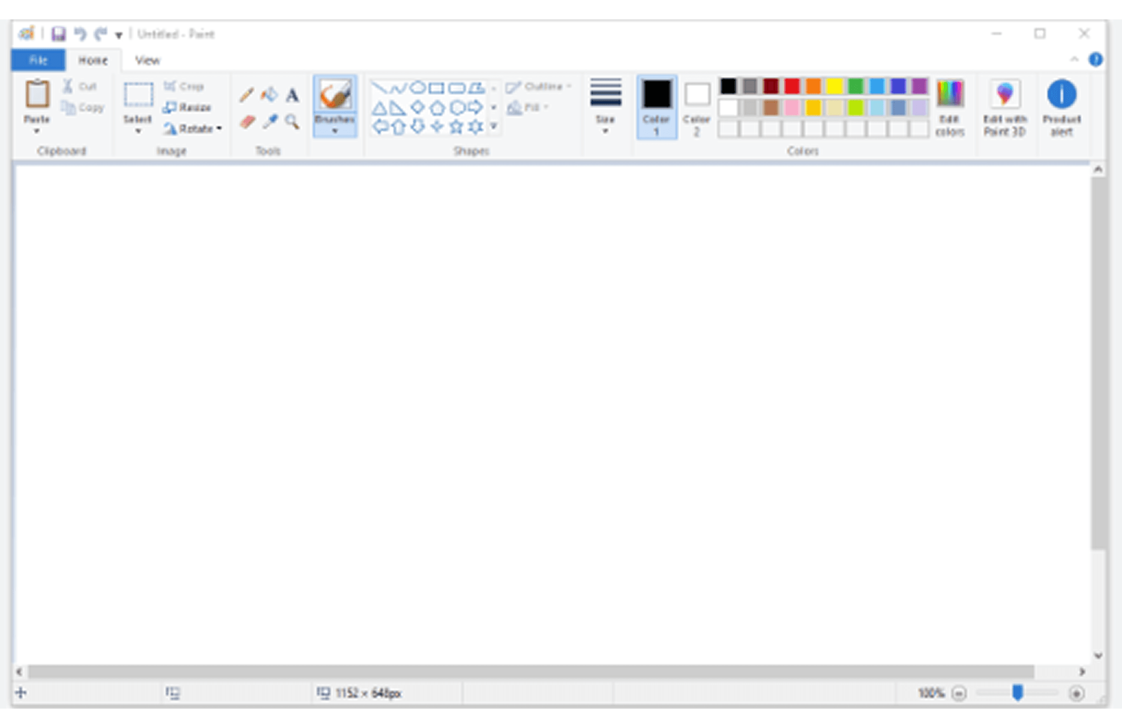Select the red color swatch
The image size is (1122, 728).
point(792,86)
